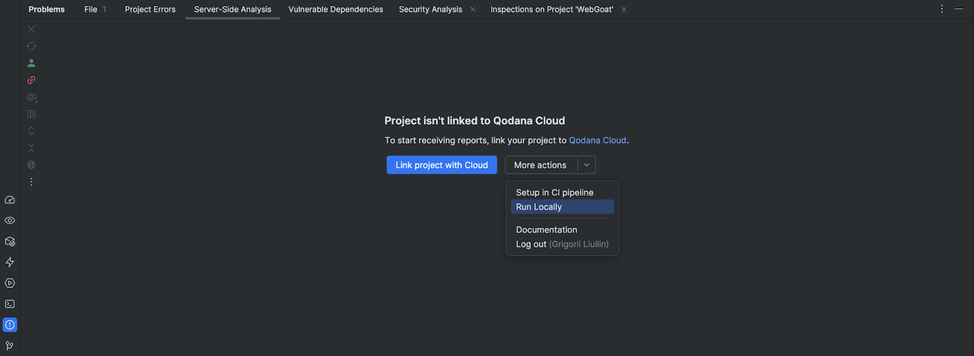Click the 'Project isn't linked to Qodana Cloud' heading
Viewport: 974px width, 356px height.
pos(475,121)
